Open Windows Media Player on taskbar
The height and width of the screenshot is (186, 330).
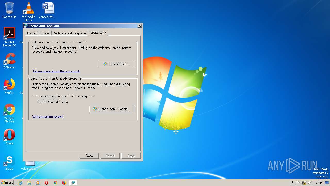[x=38, y=183]
